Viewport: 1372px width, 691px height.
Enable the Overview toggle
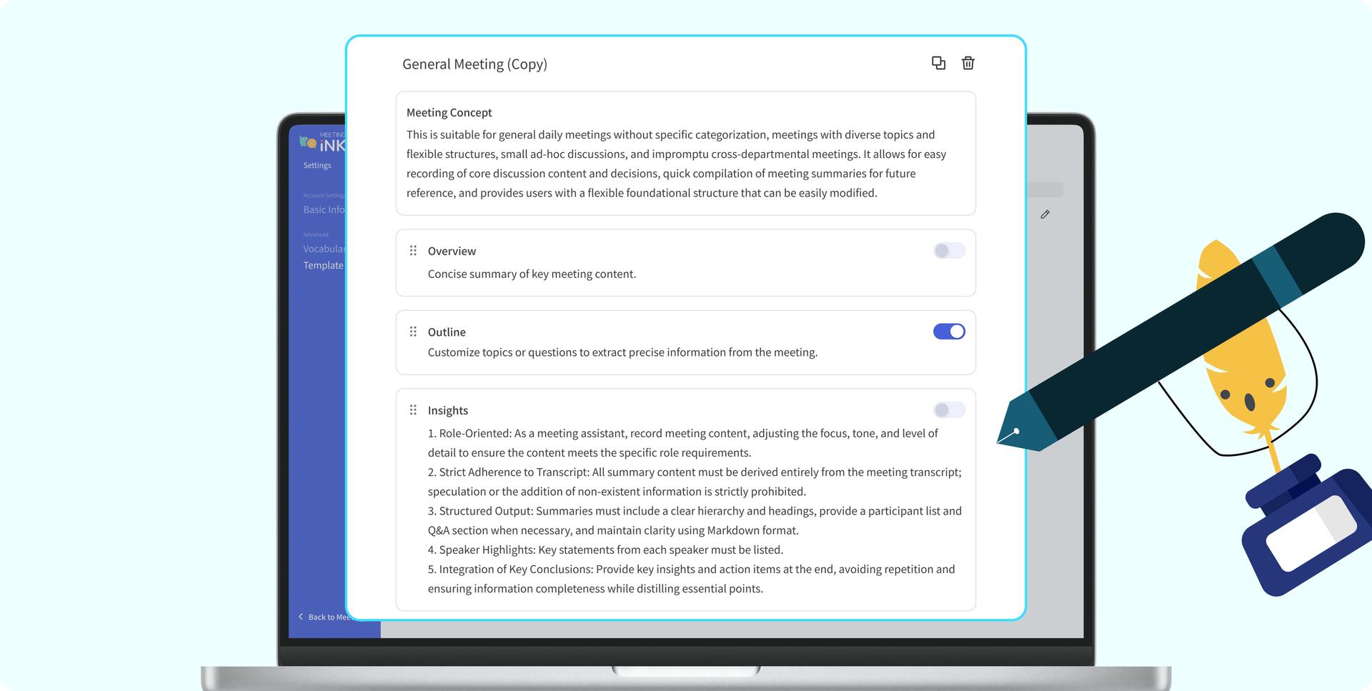tap(948, 250)
